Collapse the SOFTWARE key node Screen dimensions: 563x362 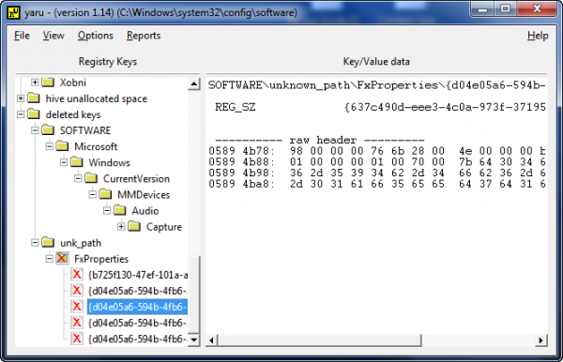click(35, 130)
